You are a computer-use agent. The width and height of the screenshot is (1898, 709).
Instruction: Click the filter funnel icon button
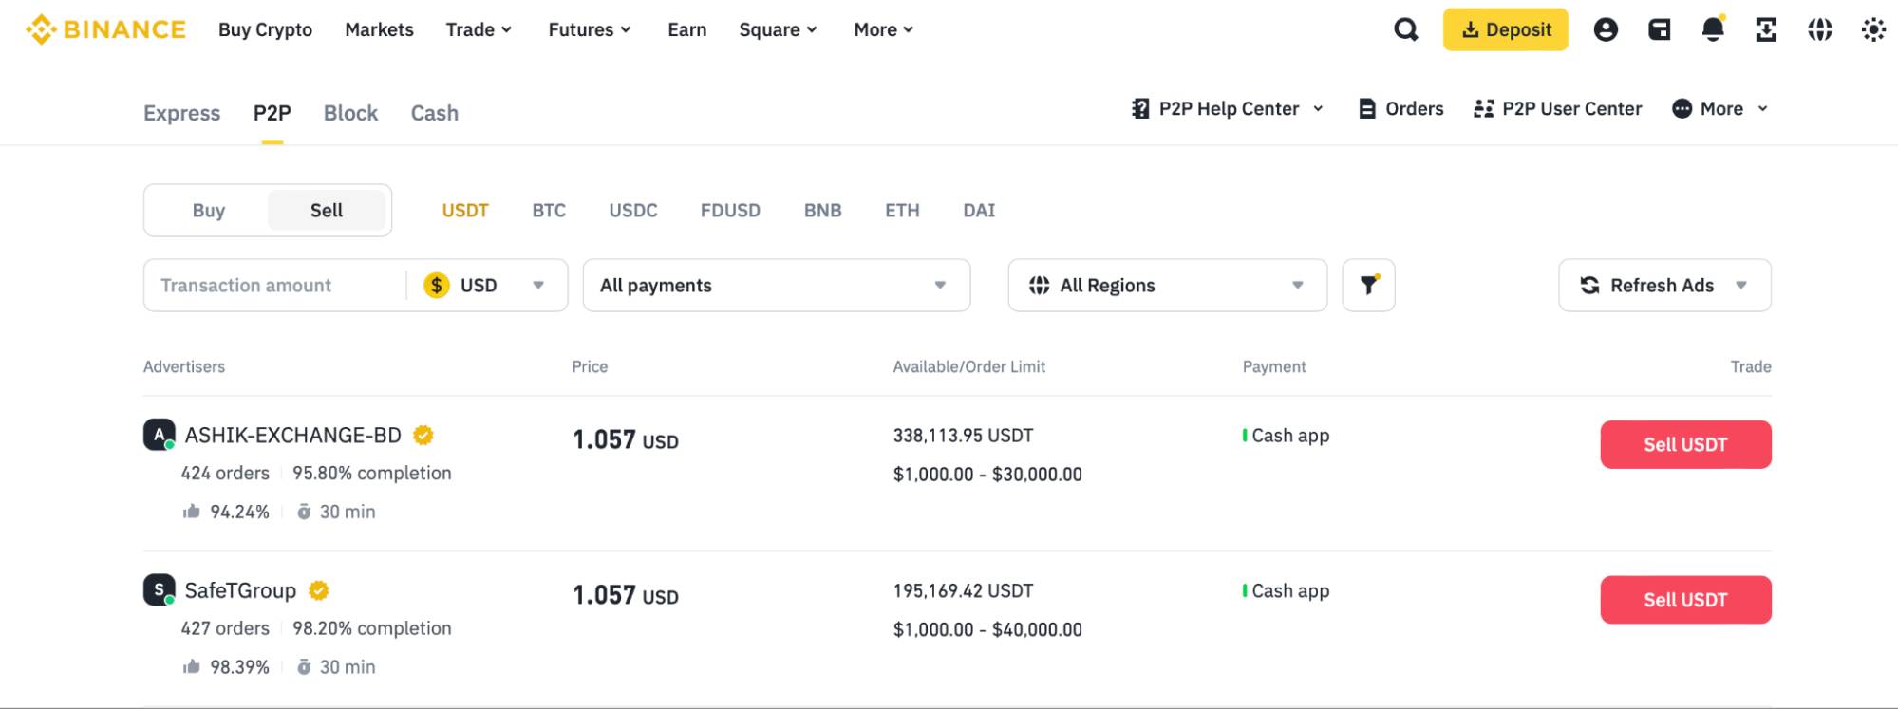coord(1368,285)
